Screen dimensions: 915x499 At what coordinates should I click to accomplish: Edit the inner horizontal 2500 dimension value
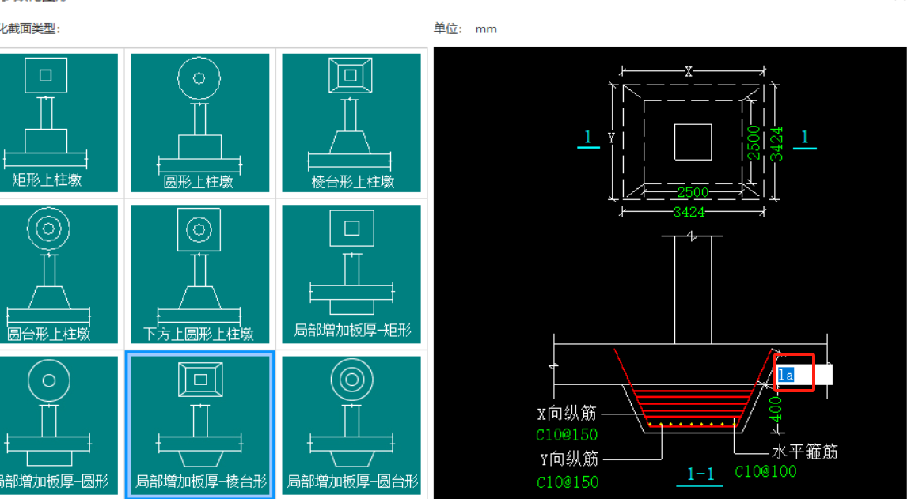(693, 192)
